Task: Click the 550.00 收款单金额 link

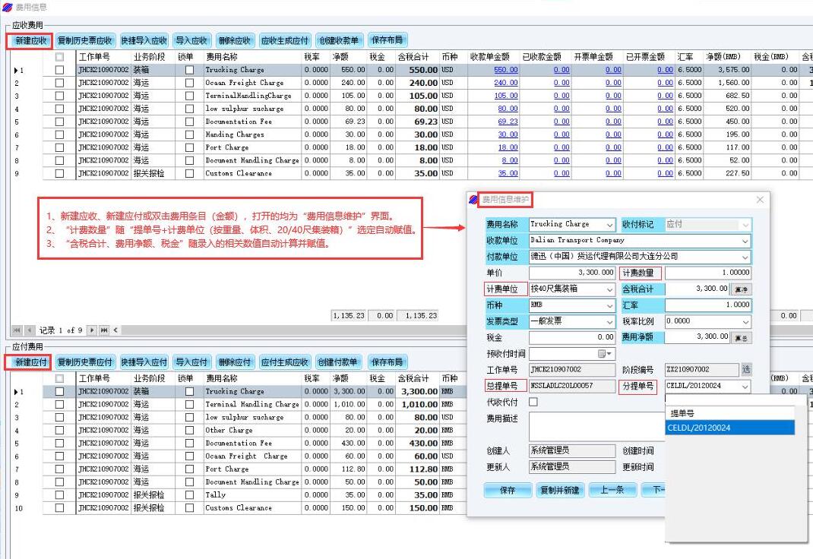Action: pos(505,70)
